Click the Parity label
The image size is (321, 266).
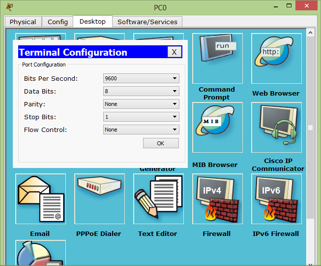[34, 104]
